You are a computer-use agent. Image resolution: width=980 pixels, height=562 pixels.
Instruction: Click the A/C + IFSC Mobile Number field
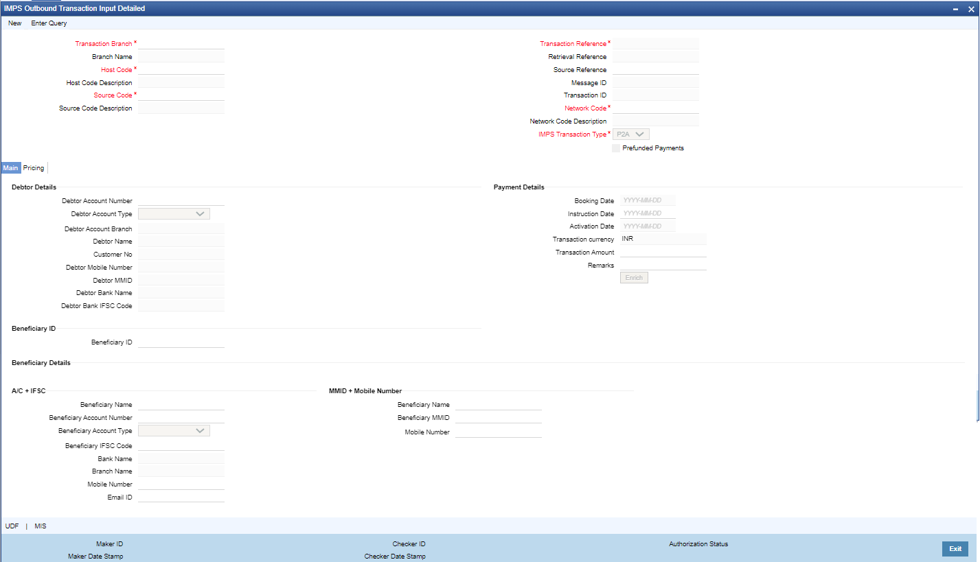[x=181, y=484]
